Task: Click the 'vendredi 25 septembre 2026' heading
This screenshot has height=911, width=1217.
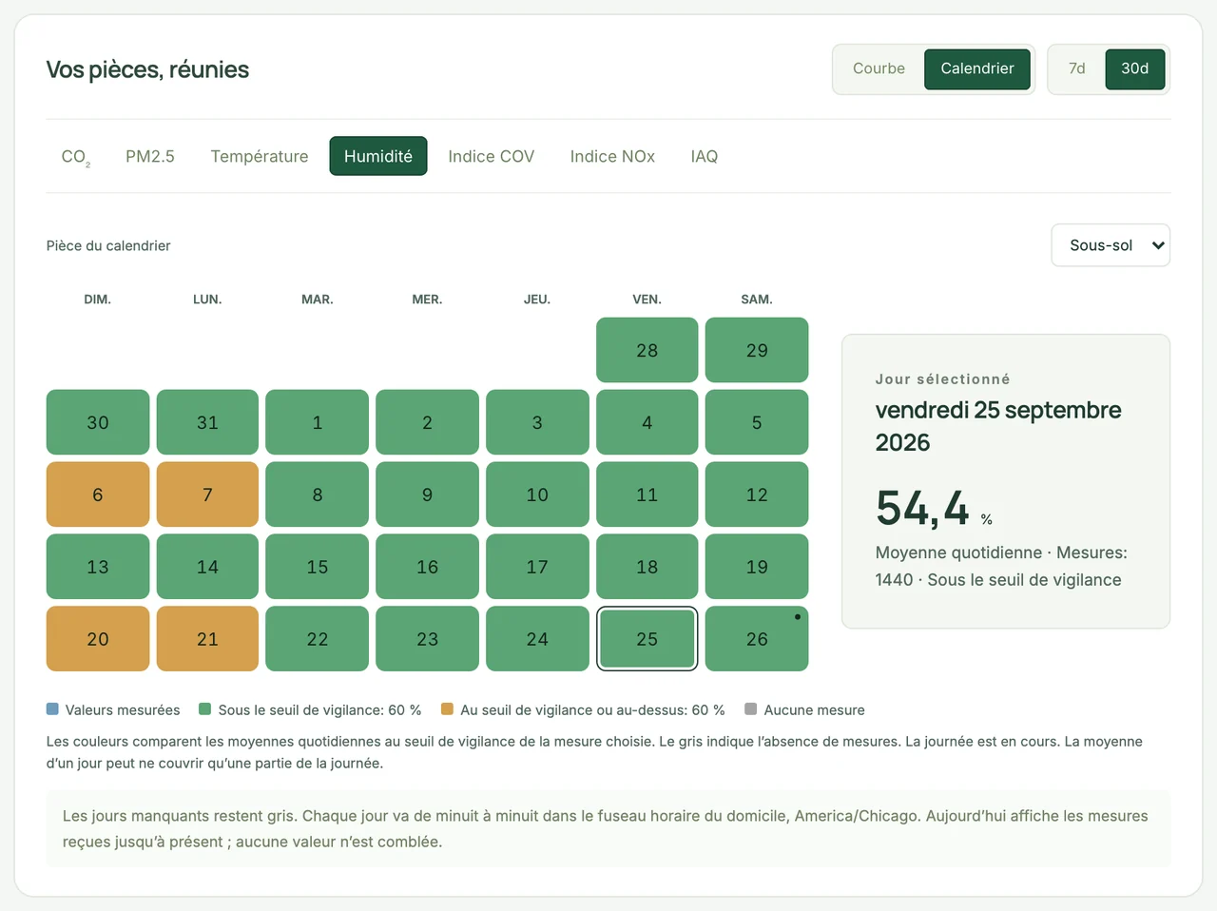Action: click(998, 426)
